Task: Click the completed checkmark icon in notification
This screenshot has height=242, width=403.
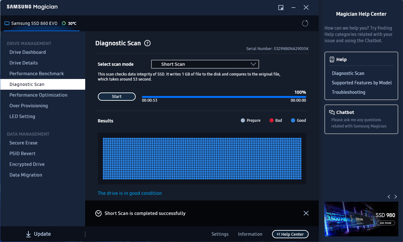Action: (98, 213)
